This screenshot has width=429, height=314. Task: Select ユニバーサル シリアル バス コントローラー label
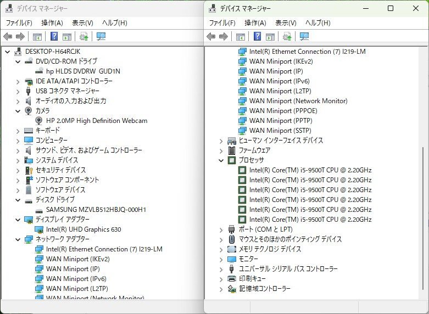point(288,269)
